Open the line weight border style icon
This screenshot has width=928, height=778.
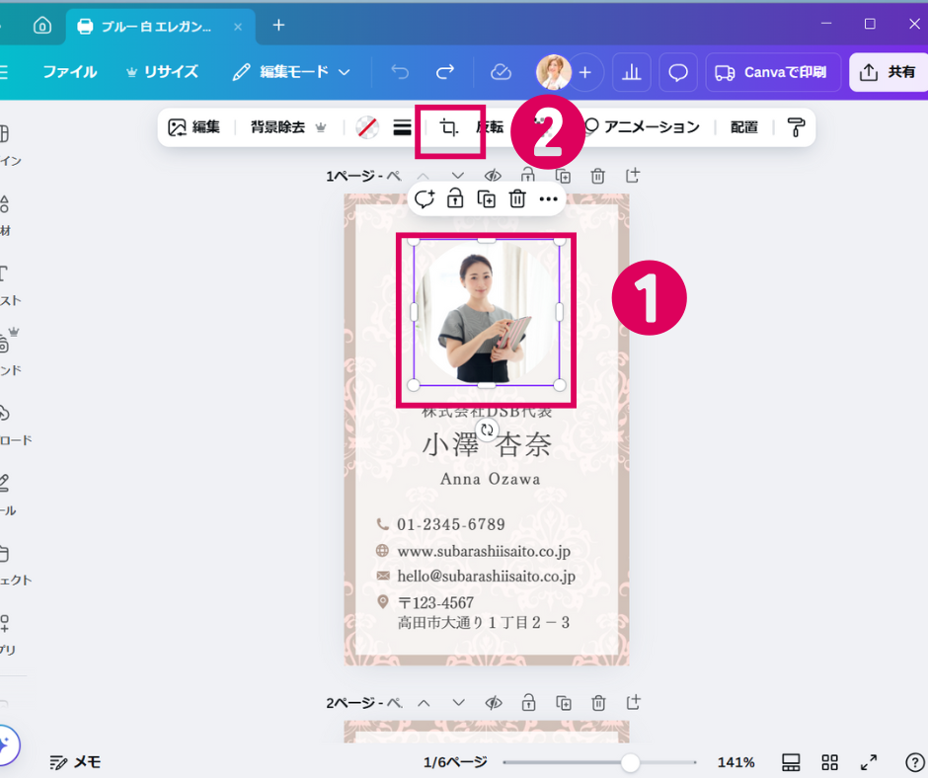click(x=402, y=127)
